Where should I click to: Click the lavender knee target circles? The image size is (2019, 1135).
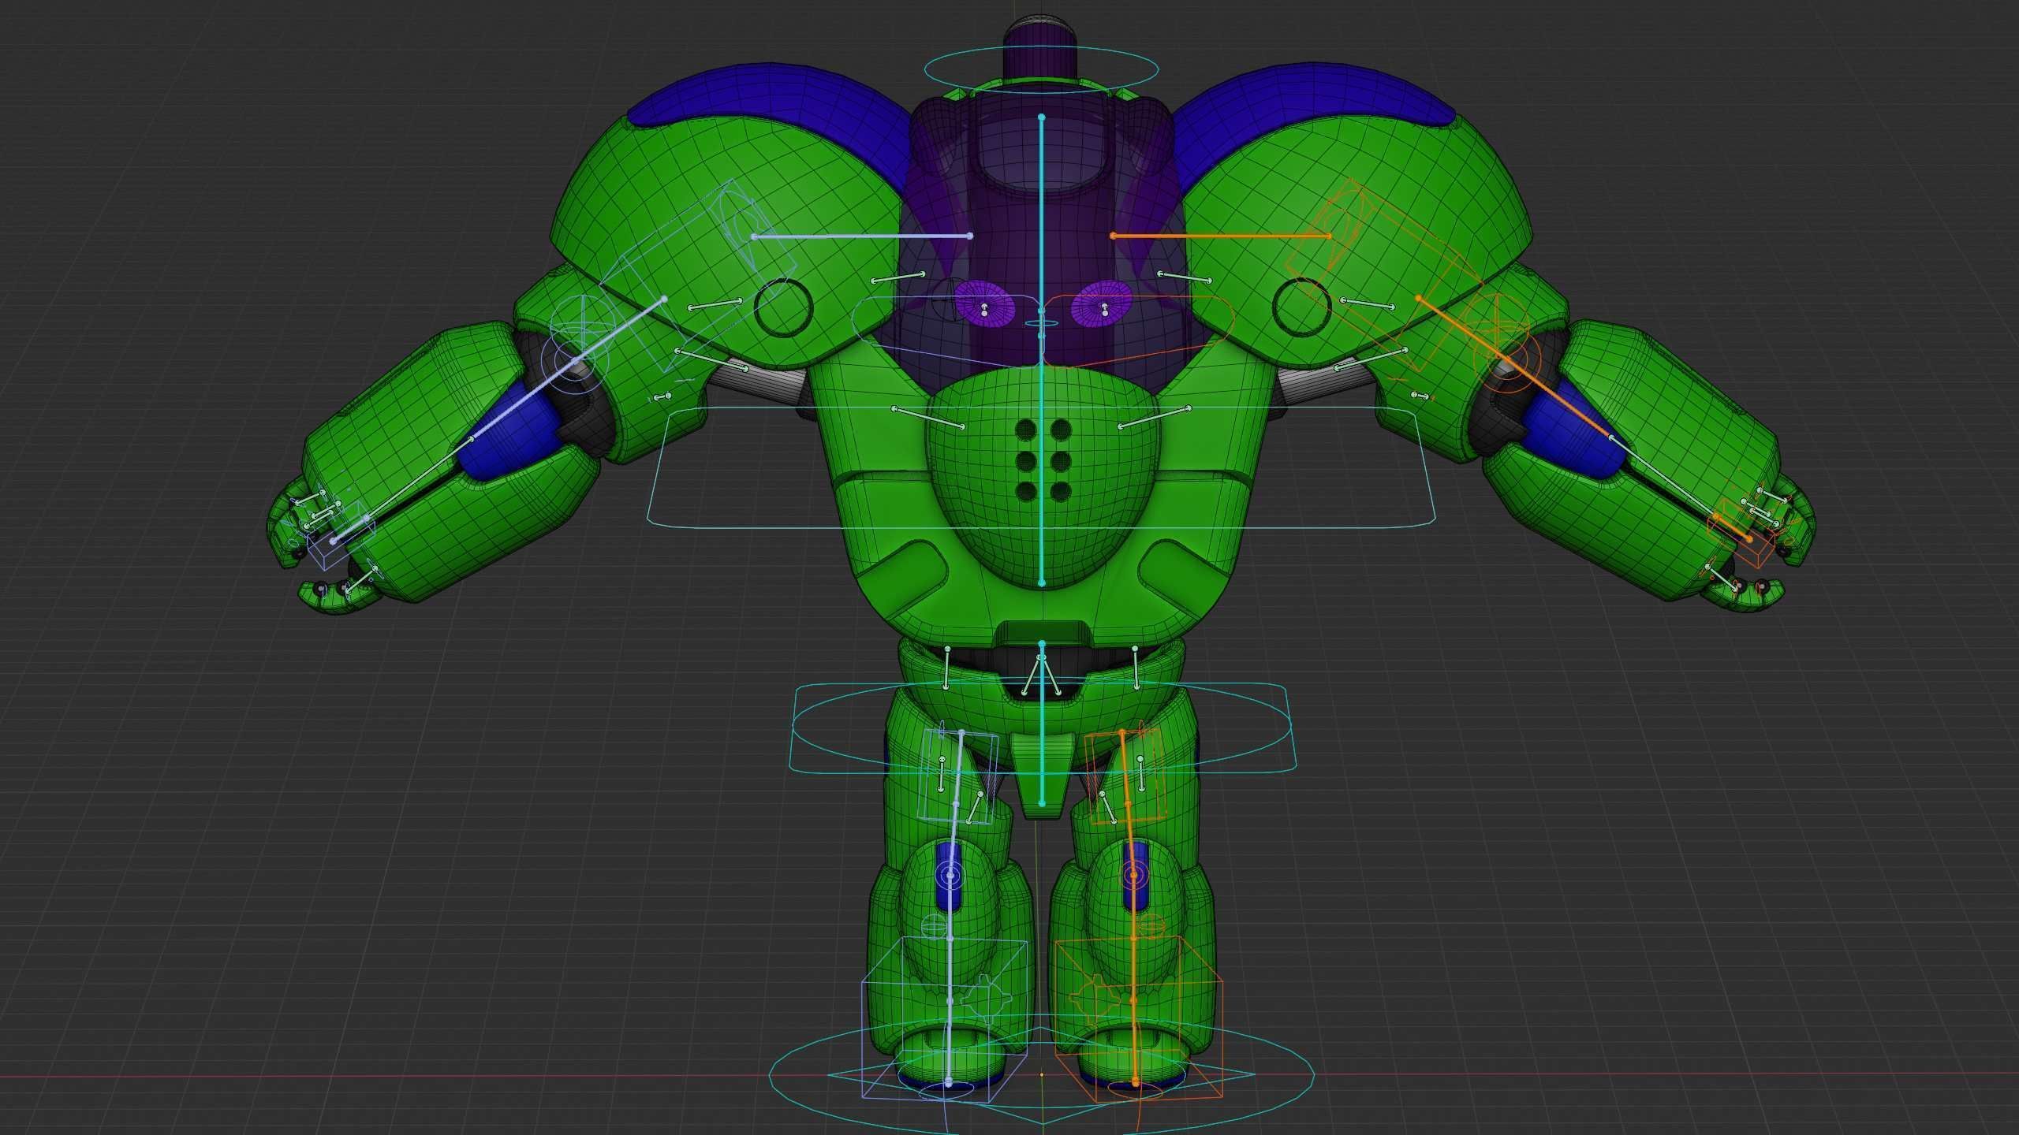(x=950, y=875)
